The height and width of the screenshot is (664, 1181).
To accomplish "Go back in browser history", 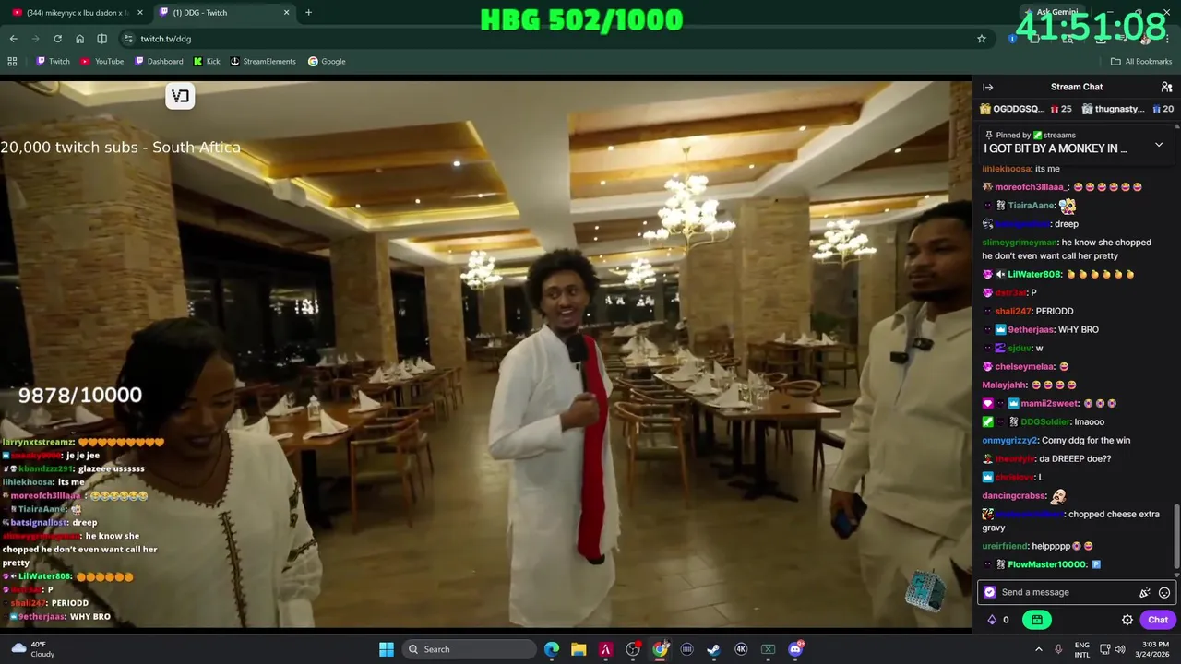I will pos(13,39).
